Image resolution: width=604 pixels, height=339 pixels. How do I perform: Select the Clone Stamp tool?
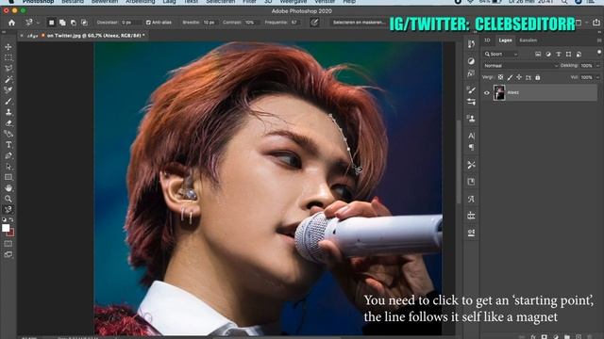(x=8, y=112)
